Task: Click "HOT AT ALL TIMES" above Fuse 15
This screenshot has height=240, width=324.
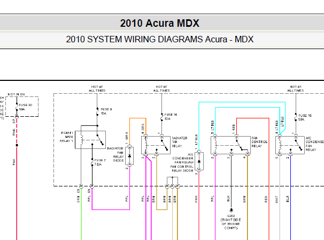Action: click(296, 88)
